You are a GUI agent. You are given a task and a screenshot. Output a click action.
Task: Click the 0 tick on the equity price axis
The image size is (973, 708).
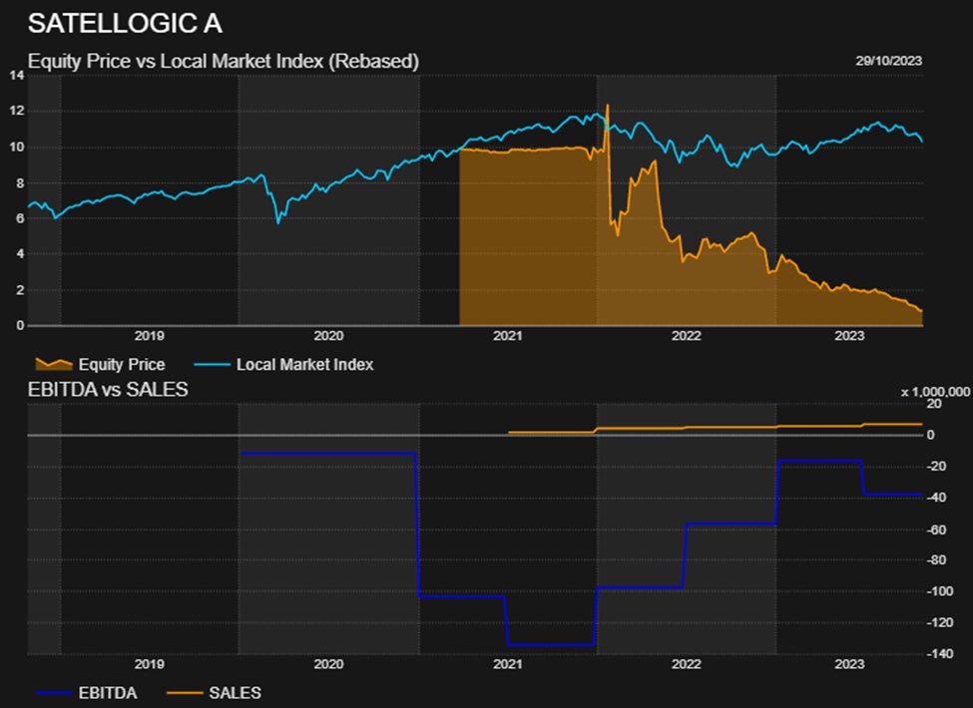click(20, 325)
